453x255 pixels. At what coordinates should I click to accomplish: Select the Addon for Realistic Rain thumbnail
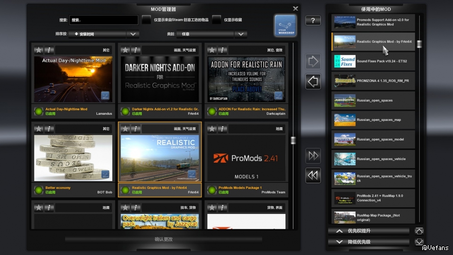coord(246,80)
